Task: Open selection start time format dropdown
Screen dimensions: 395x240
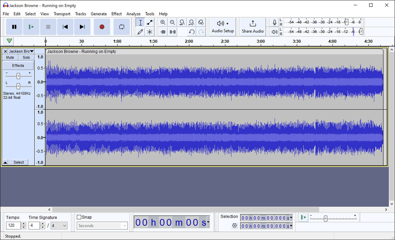Action: 291,218
